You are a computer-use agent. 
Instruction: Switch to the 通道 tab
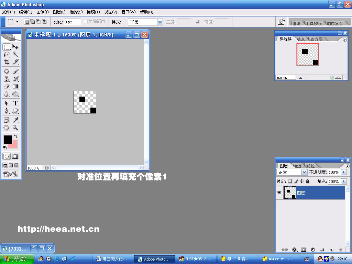click(297, 166)
